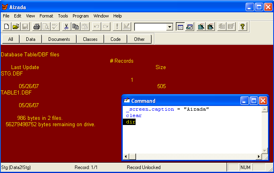Click the Modify Form toolbar icon
This screenshot has height=173, width=274.
click(126, 27)
